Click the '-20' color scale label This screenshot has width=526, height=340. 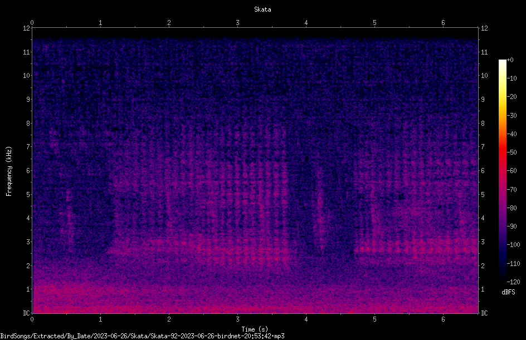pyautogui.click(x=512, y=97)
